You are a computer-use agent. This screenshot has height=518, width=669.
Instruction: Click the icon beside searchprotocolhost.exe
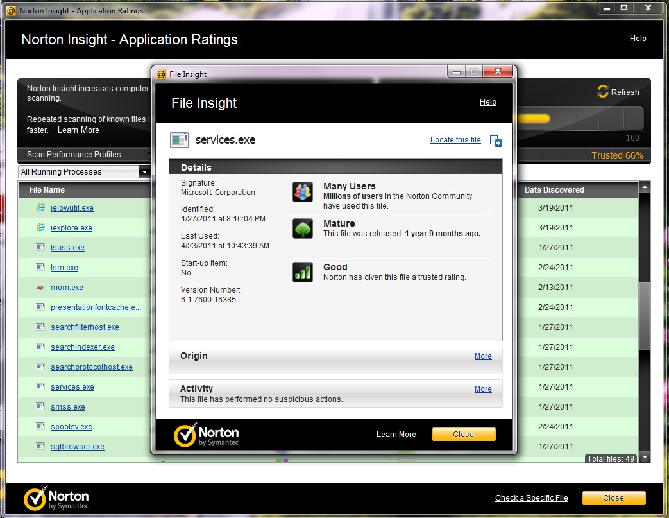click(x=40, y=367)
